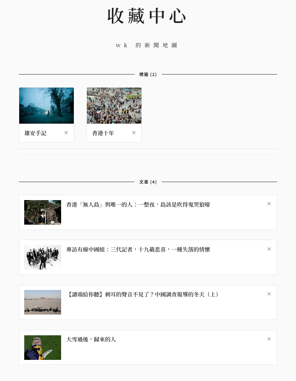Open the 專訪有線中國組 article title
Image resolution: width=296 pixels, height=381 pixels.
138,250
